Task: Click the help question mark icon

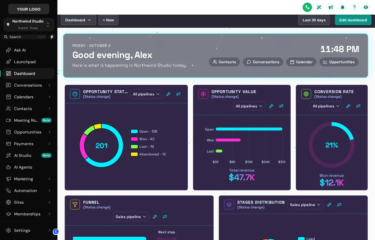Action: click(354, 7)
